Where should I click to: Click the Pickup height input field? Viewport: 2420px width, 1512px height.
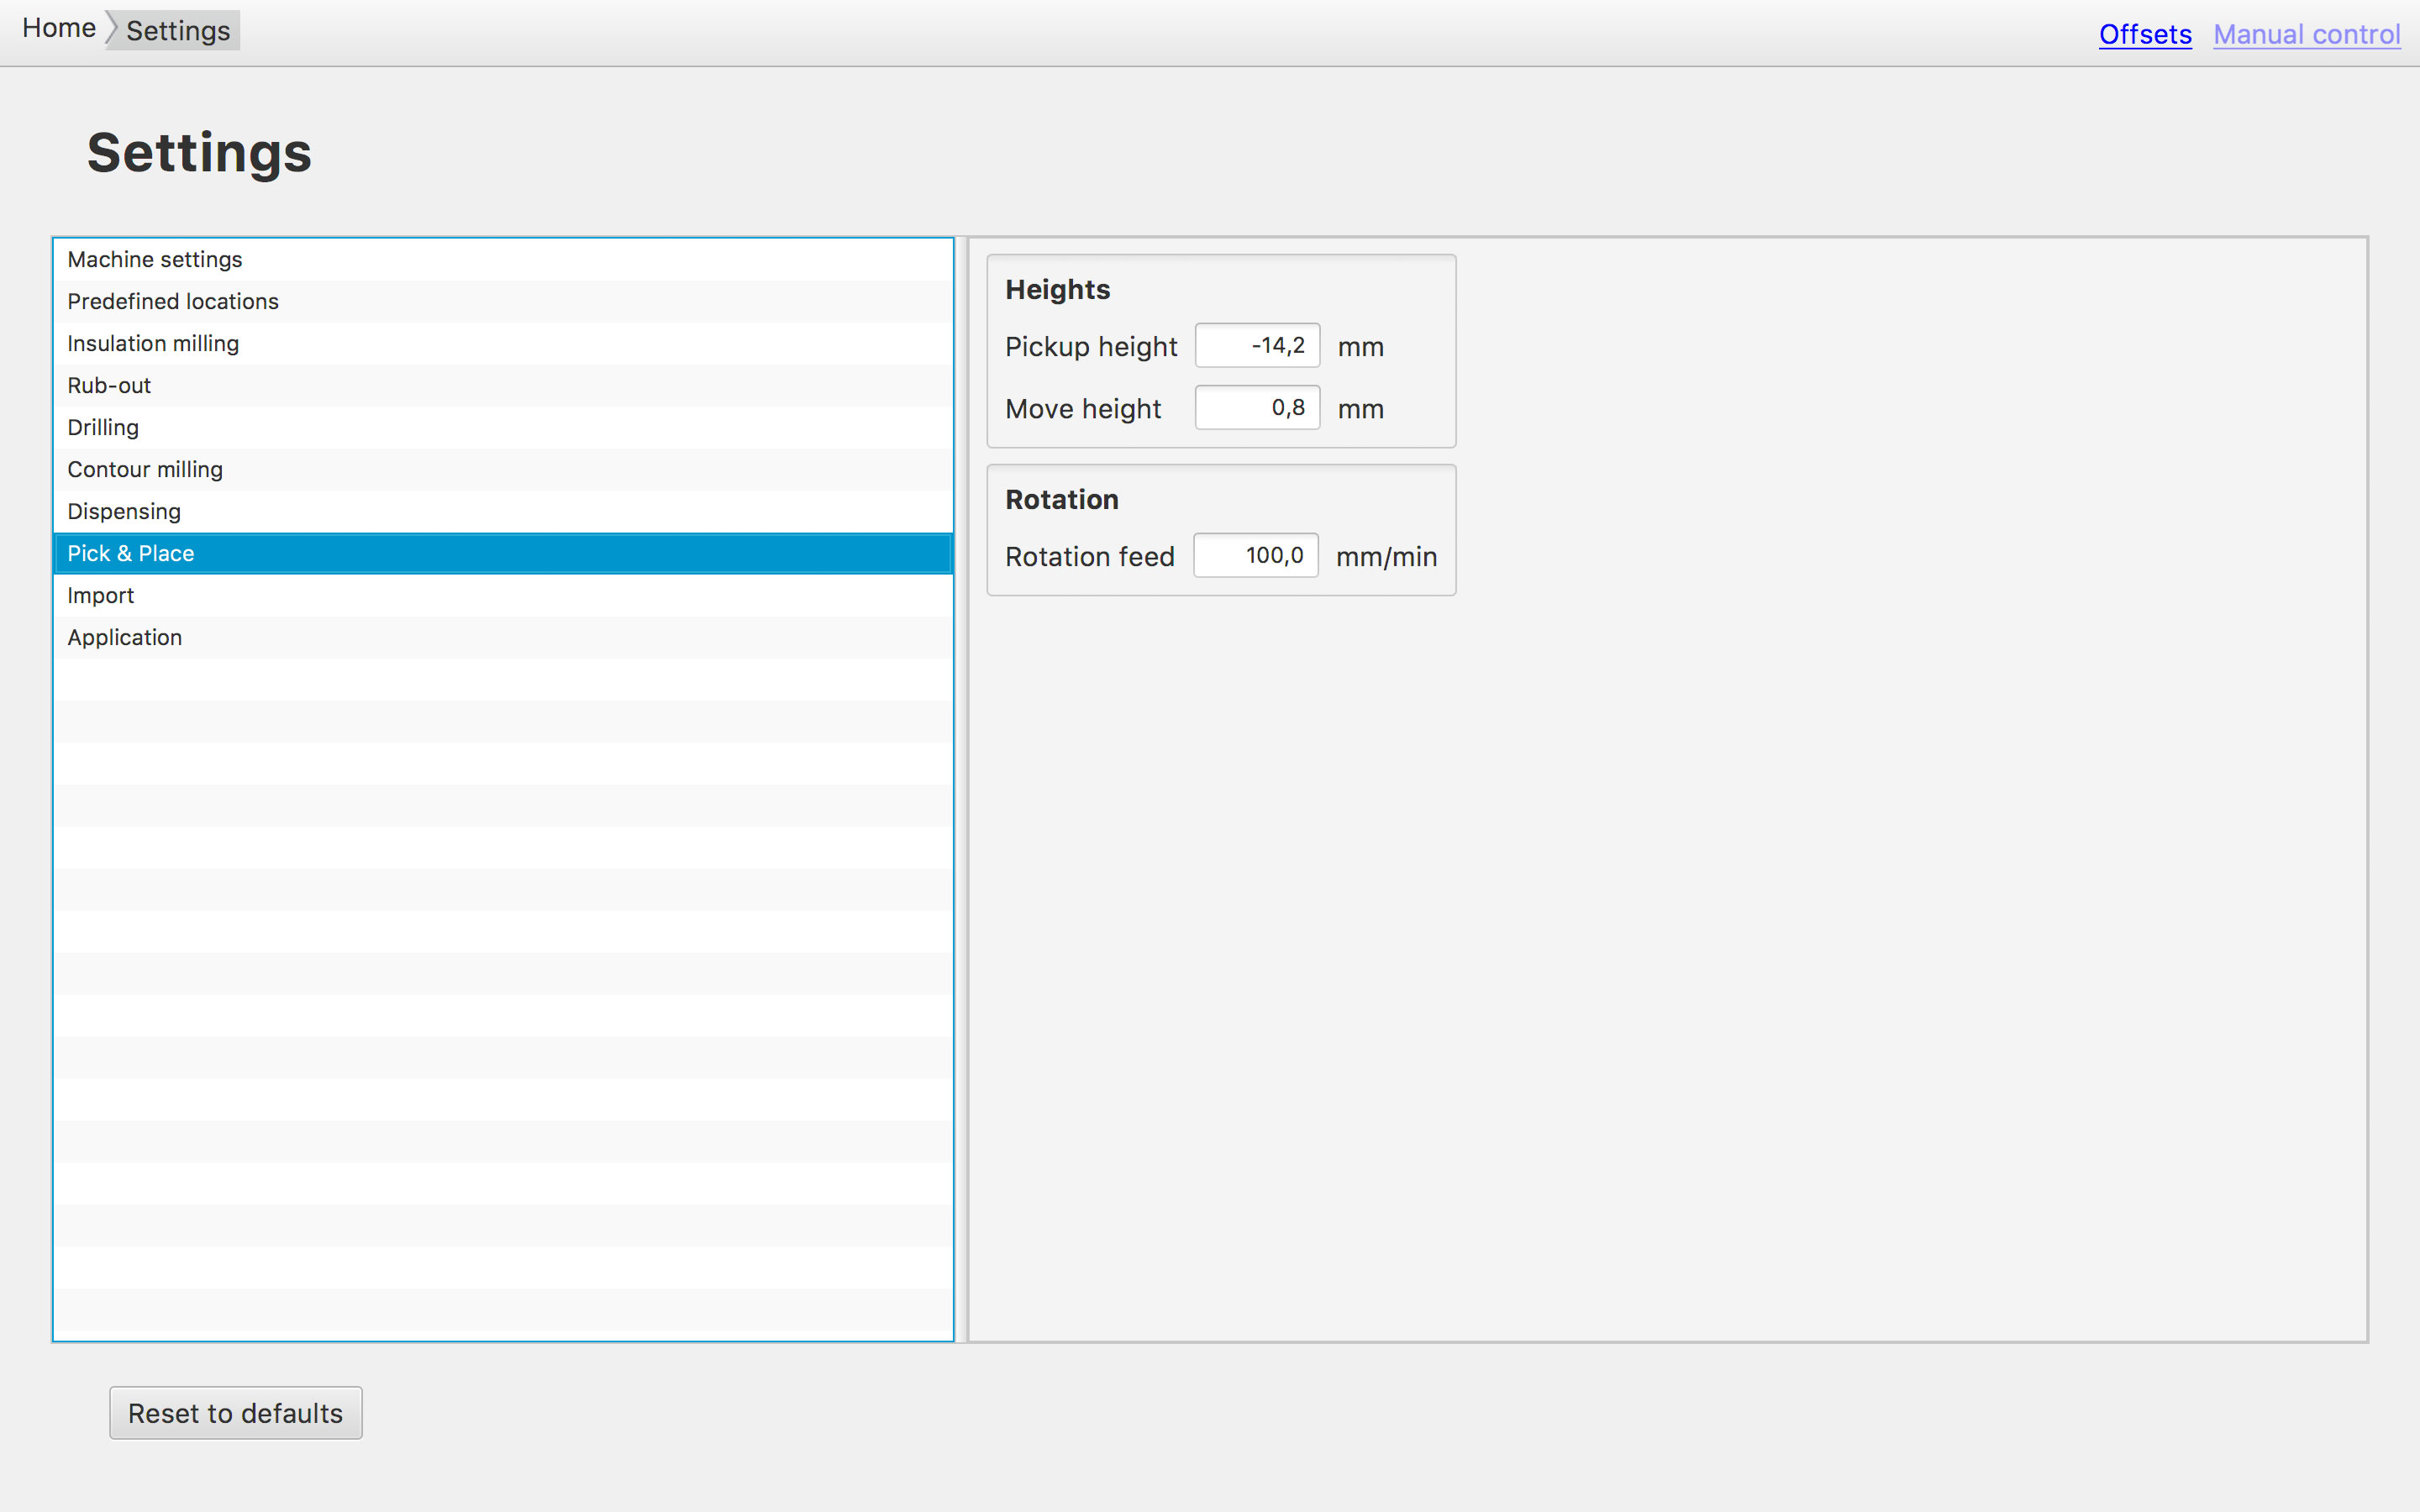(x=1257, y=346)
